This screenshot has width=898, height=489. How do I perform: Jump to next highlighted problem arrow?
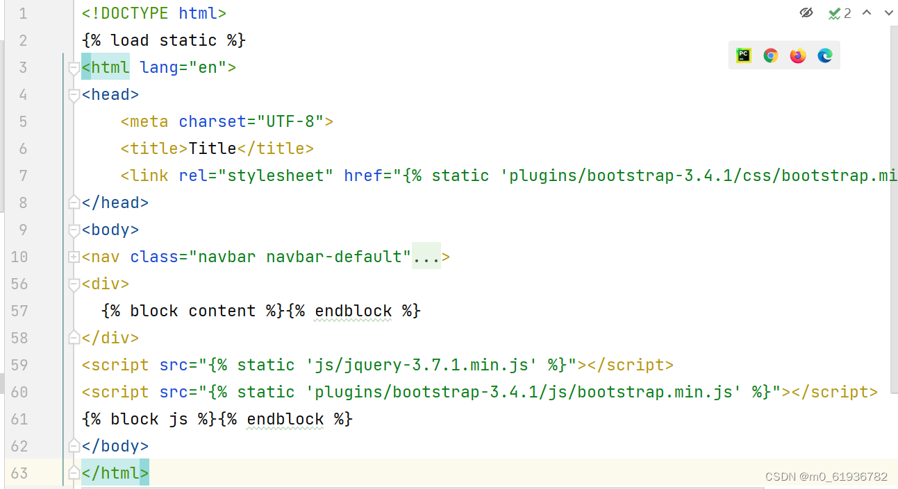click(x=888, y=12)
